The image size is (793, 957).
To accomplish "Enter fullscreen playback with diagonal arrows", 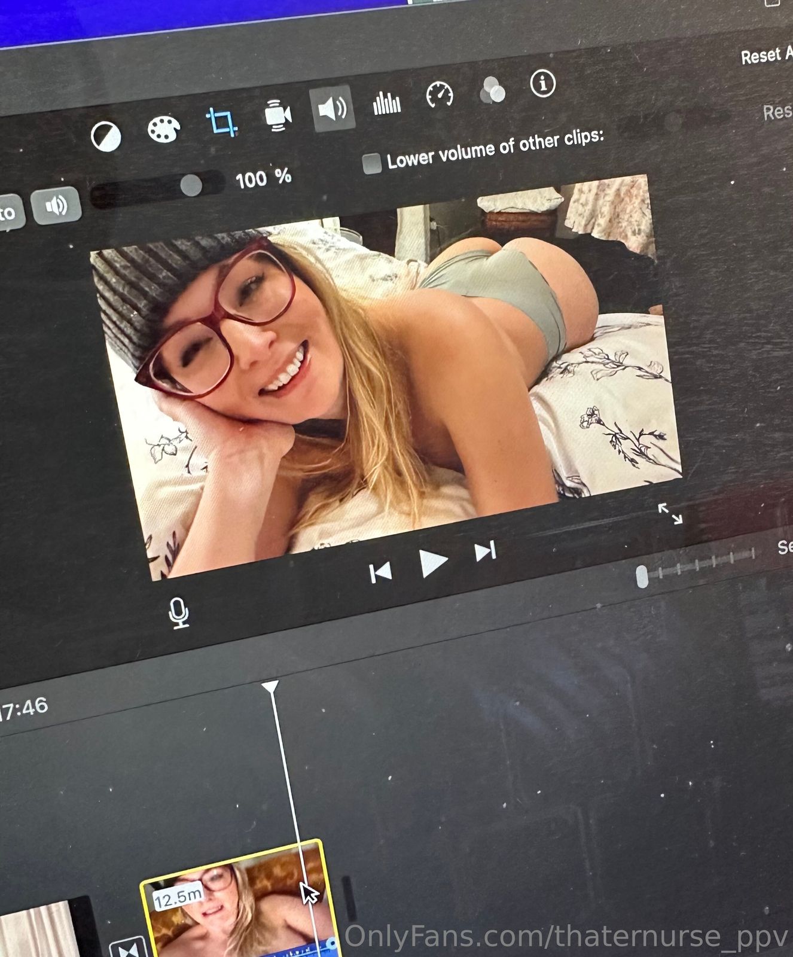I will click(670, 514).
